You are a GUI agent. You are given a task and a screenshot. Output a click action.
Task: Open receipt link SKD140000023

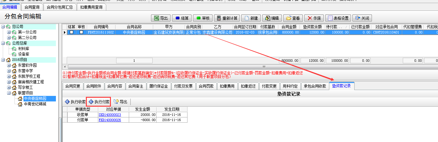pyautogui.click(x=110, y=115)
